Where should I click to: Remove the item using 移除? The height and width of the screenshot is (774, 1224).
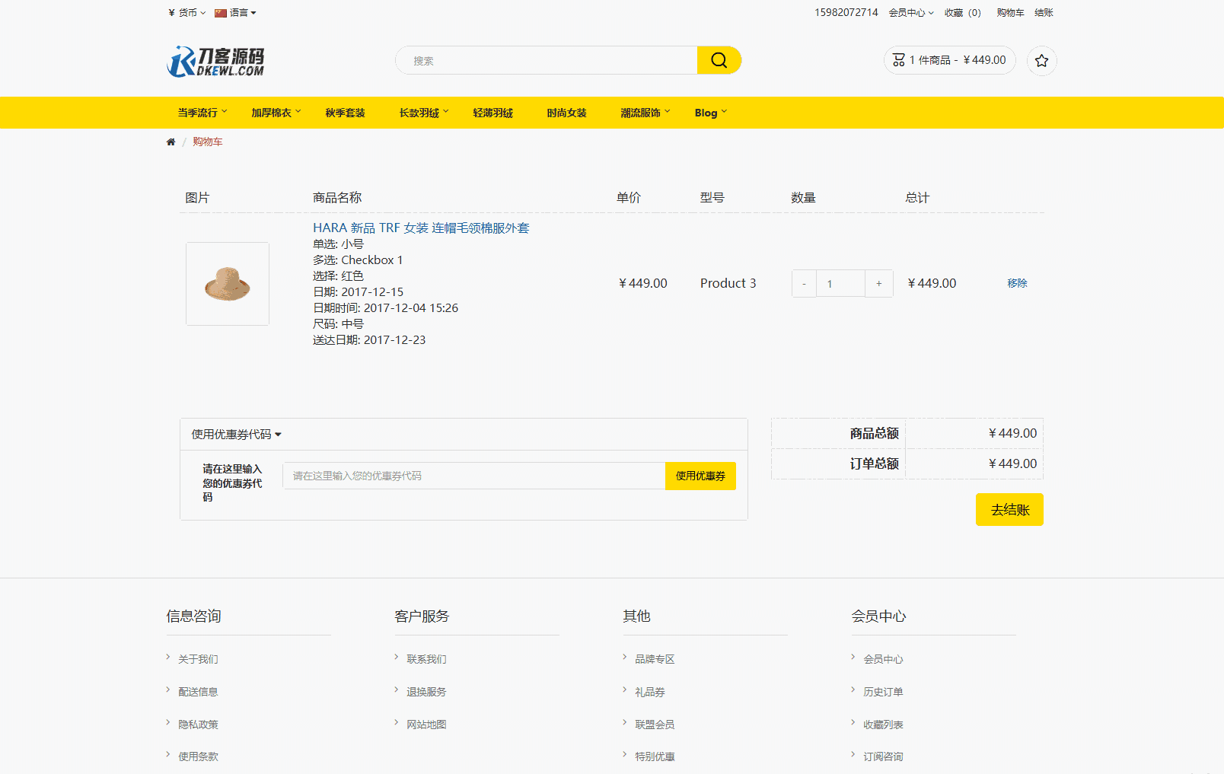click(x=1018, y=283)
